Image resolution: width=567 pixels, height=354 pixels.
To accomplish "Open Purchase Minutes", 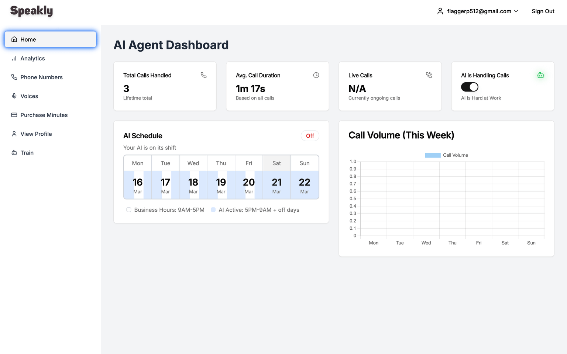I will click(x=50, y=115).
